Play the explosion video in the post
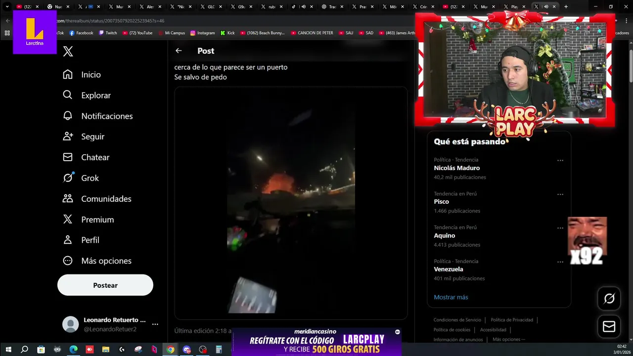The height and width of the screenshot is (356, 633). coord(291,203)
